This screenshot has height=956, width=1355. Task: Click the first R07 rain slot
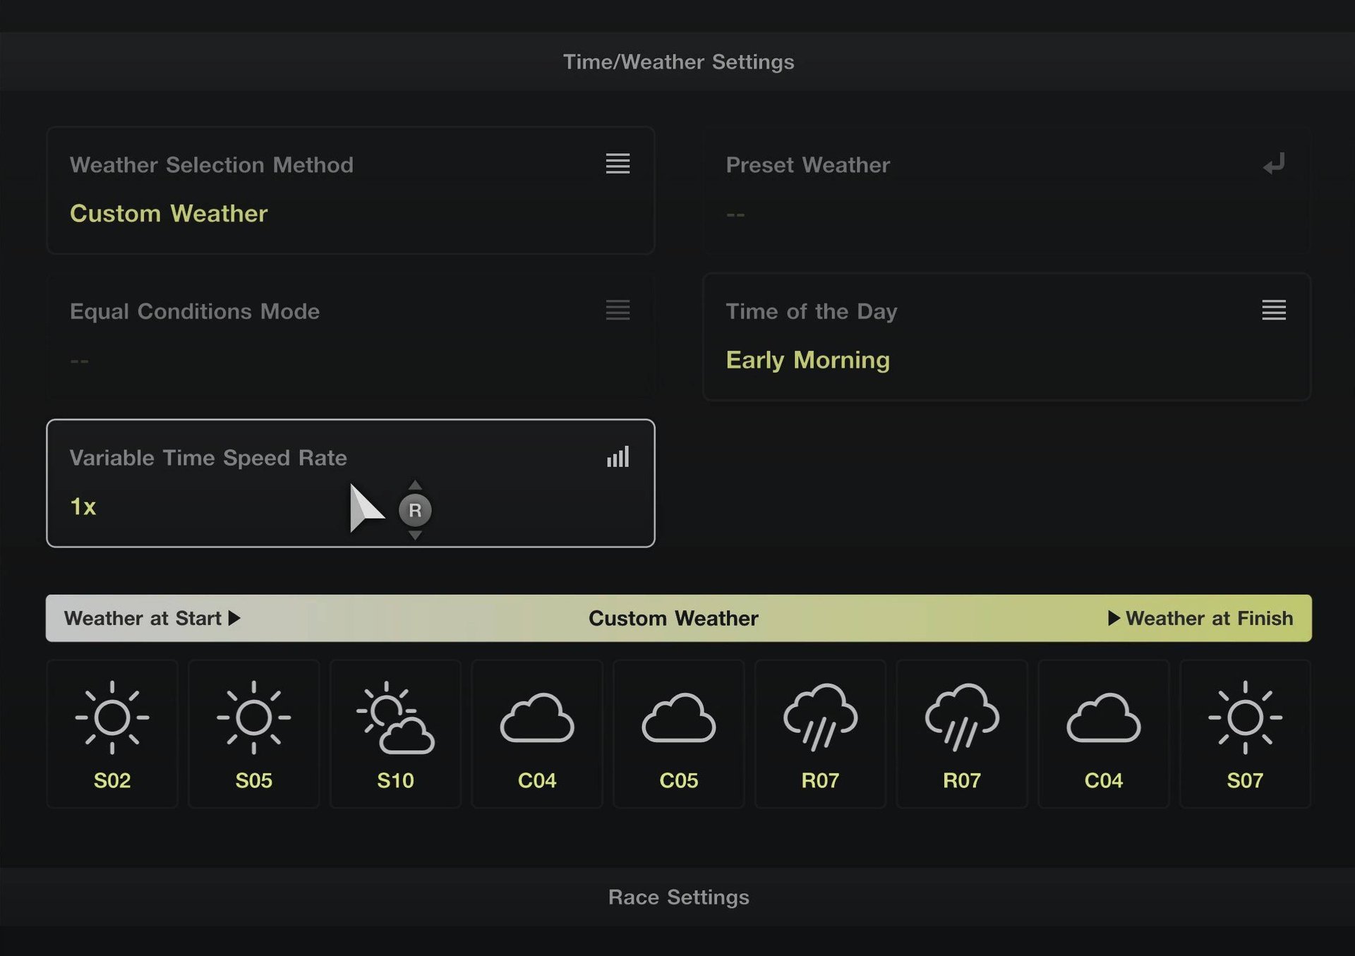[x=820, y=734]
